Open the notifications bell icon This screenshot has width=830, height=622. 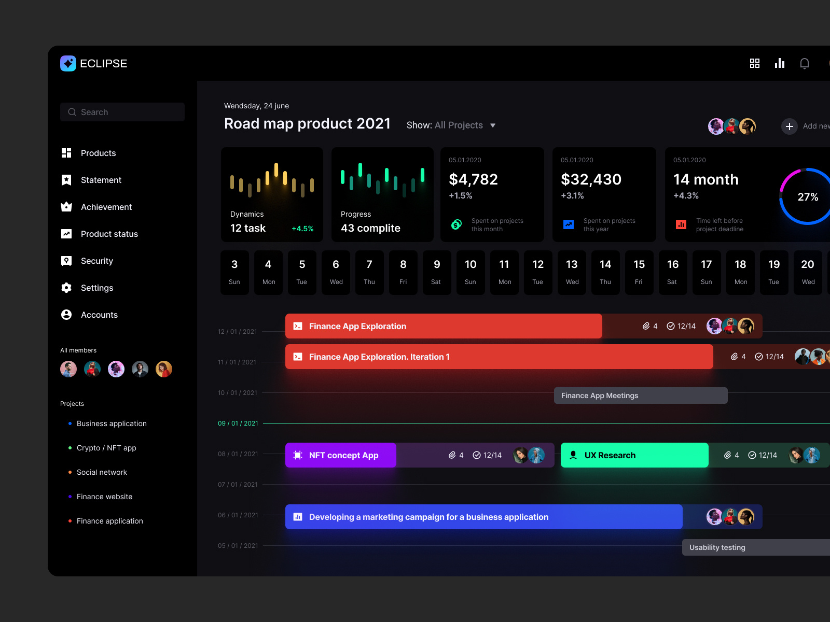point(805,63)
